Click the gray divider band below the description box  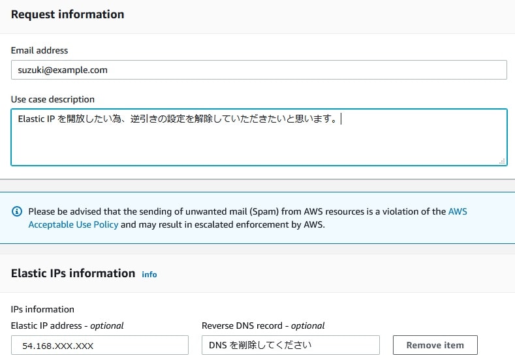[257, 186]
